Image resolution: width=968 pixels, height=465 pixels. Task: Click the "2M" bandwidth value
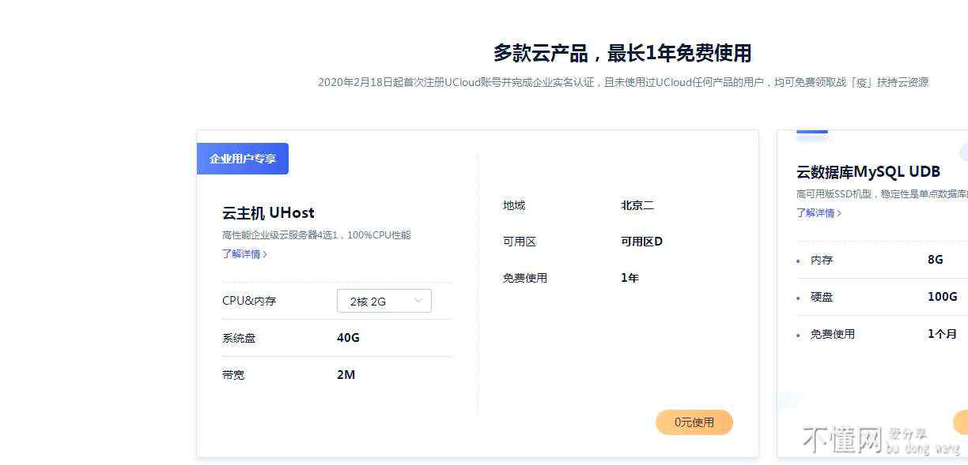pyautogui.click(x=346, y=375)
